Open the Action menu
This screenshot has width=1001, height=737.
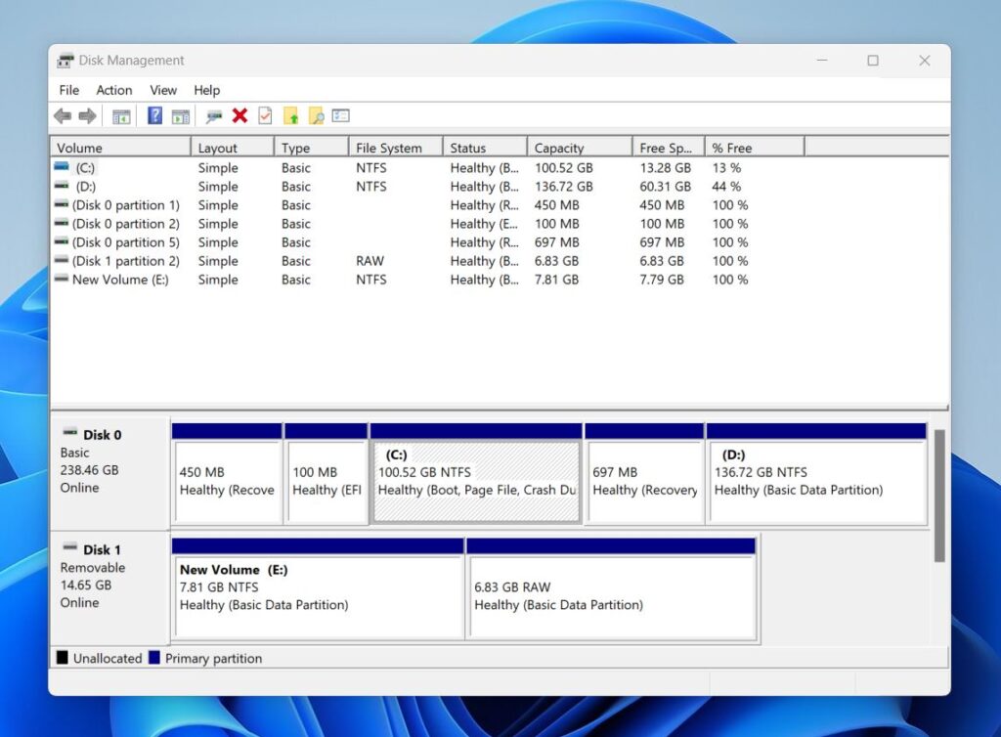click(x=113, y=90)
